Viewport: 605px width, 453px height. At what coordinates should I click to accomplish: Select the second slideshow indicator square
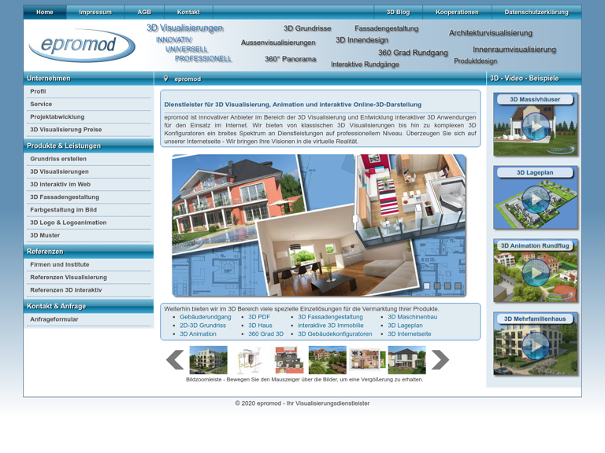click(x=437, y=286)
